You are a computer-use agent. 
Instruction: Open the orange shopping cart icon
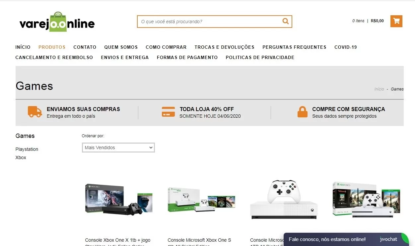click(396, 21)
